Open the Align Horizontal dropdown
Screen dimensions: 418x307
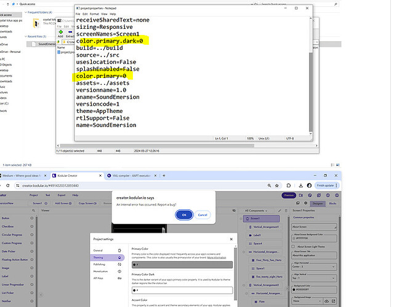(314, 266)
